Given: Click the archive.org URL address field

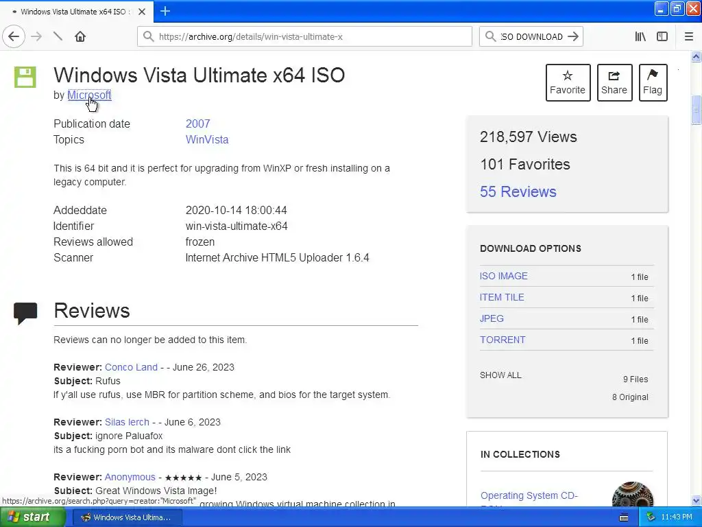Looking at the screenshot, I should (304, 36).
